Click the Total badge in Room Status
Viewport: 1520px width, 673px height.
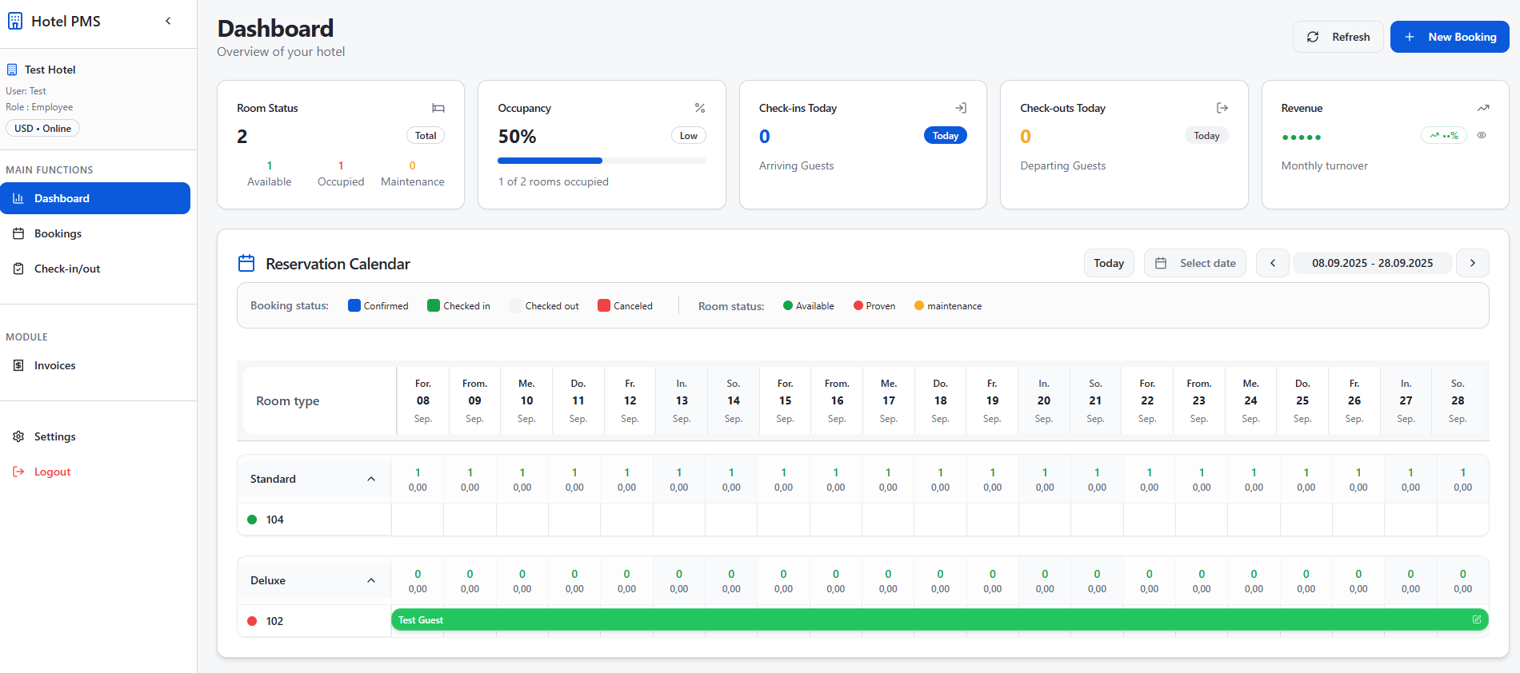426,136
